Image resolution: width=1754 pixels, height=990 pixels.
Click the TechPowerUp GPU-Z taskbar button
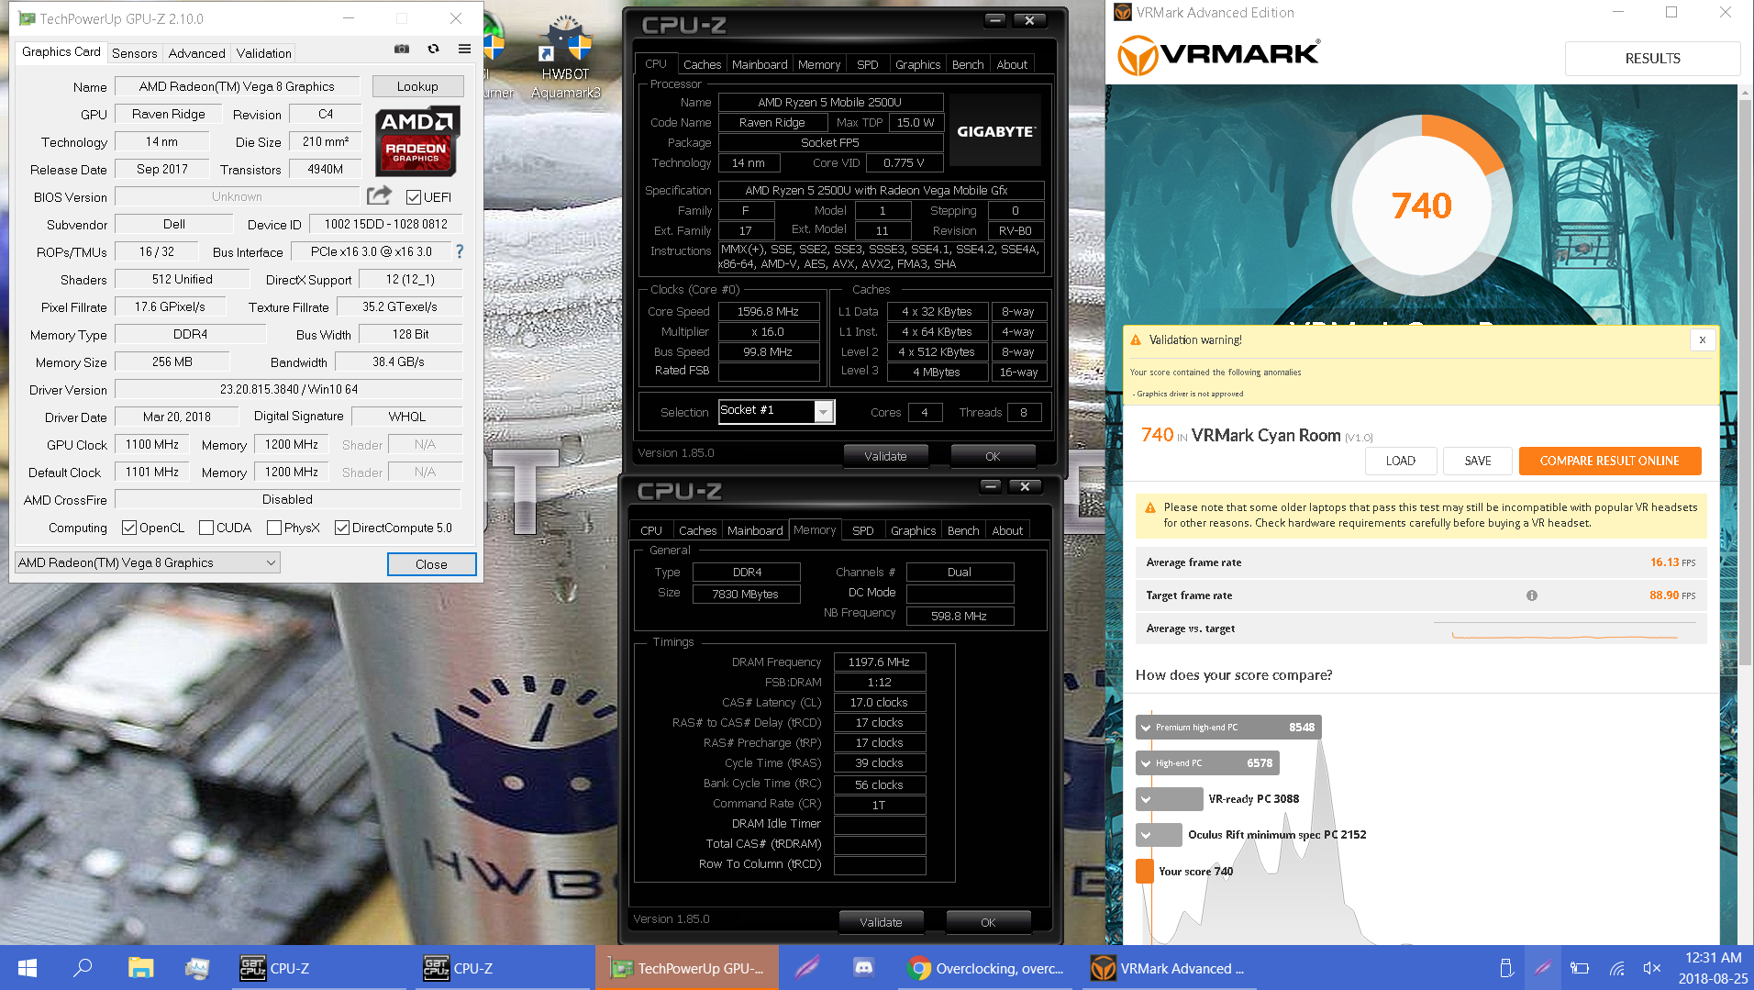point(687,968)
